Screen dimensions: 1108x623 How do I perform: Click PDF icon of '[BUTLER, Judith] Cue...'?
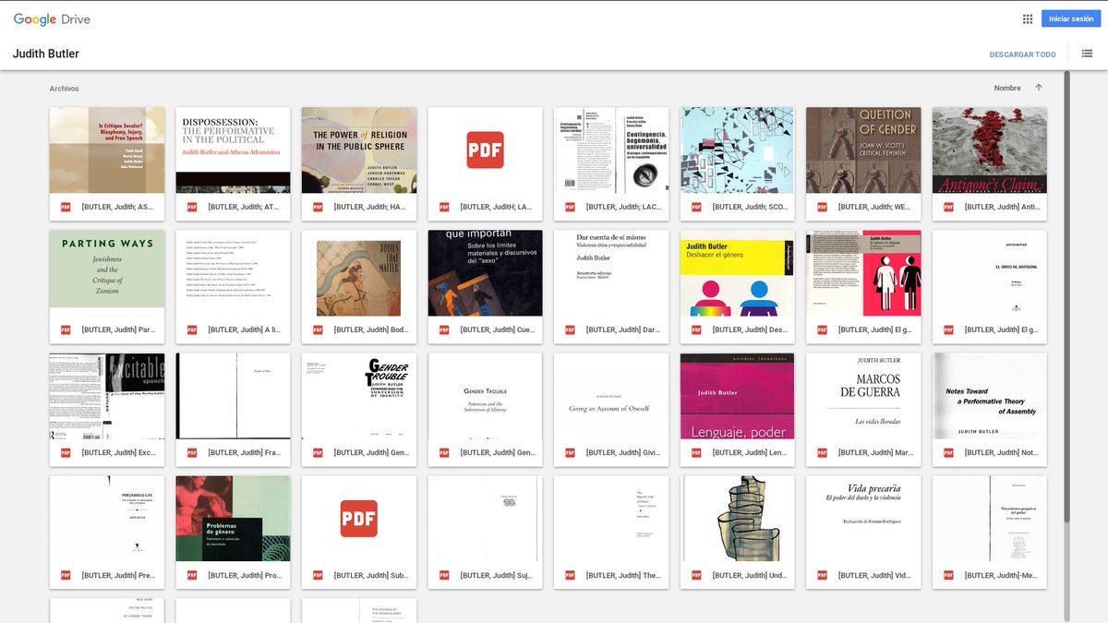444,329
